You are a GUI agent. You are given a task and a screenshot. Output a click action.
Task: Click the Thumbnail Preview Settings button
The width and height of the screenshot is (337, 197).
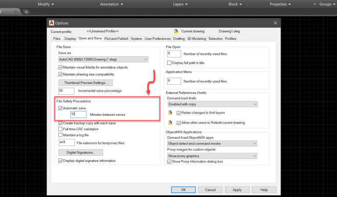[86, 82]
